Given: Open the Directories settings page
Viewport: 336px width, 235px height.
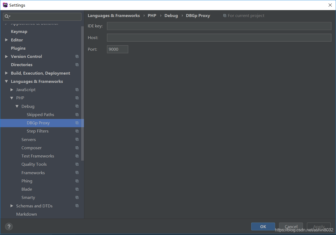Looking at the screenshot, I should [21, 65].
